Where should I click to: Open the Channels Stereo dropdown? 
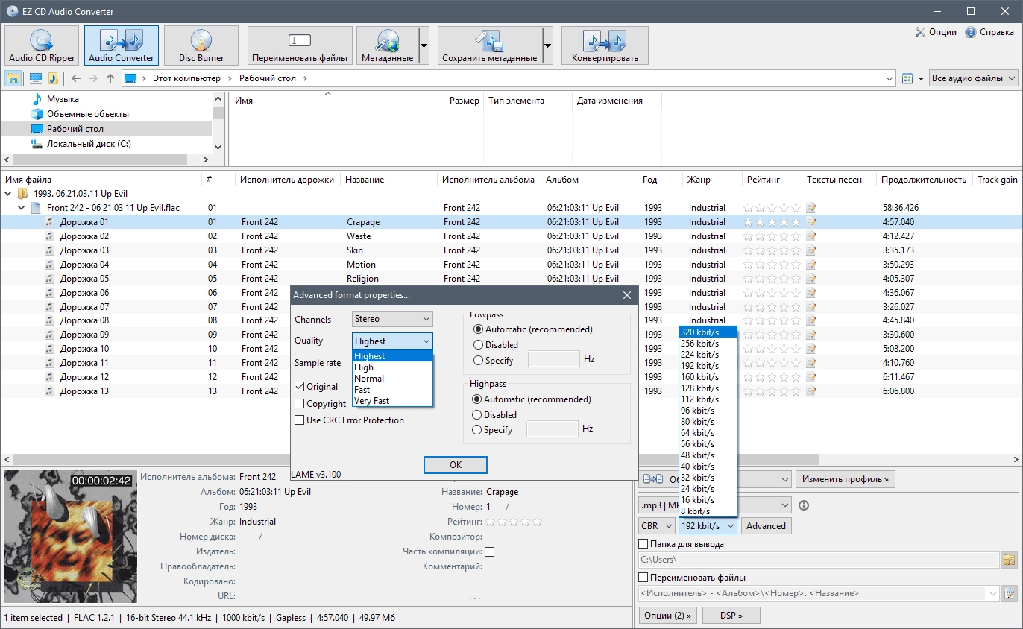point(392,319)
